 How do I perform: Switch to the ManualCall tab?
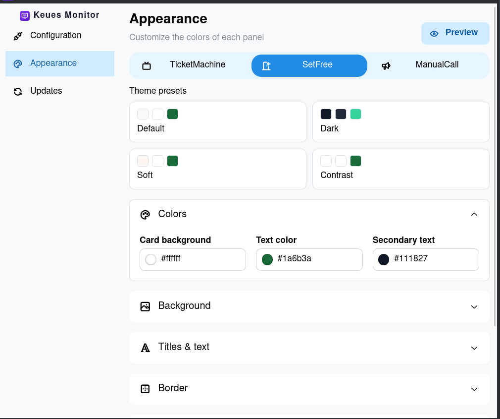428,65
